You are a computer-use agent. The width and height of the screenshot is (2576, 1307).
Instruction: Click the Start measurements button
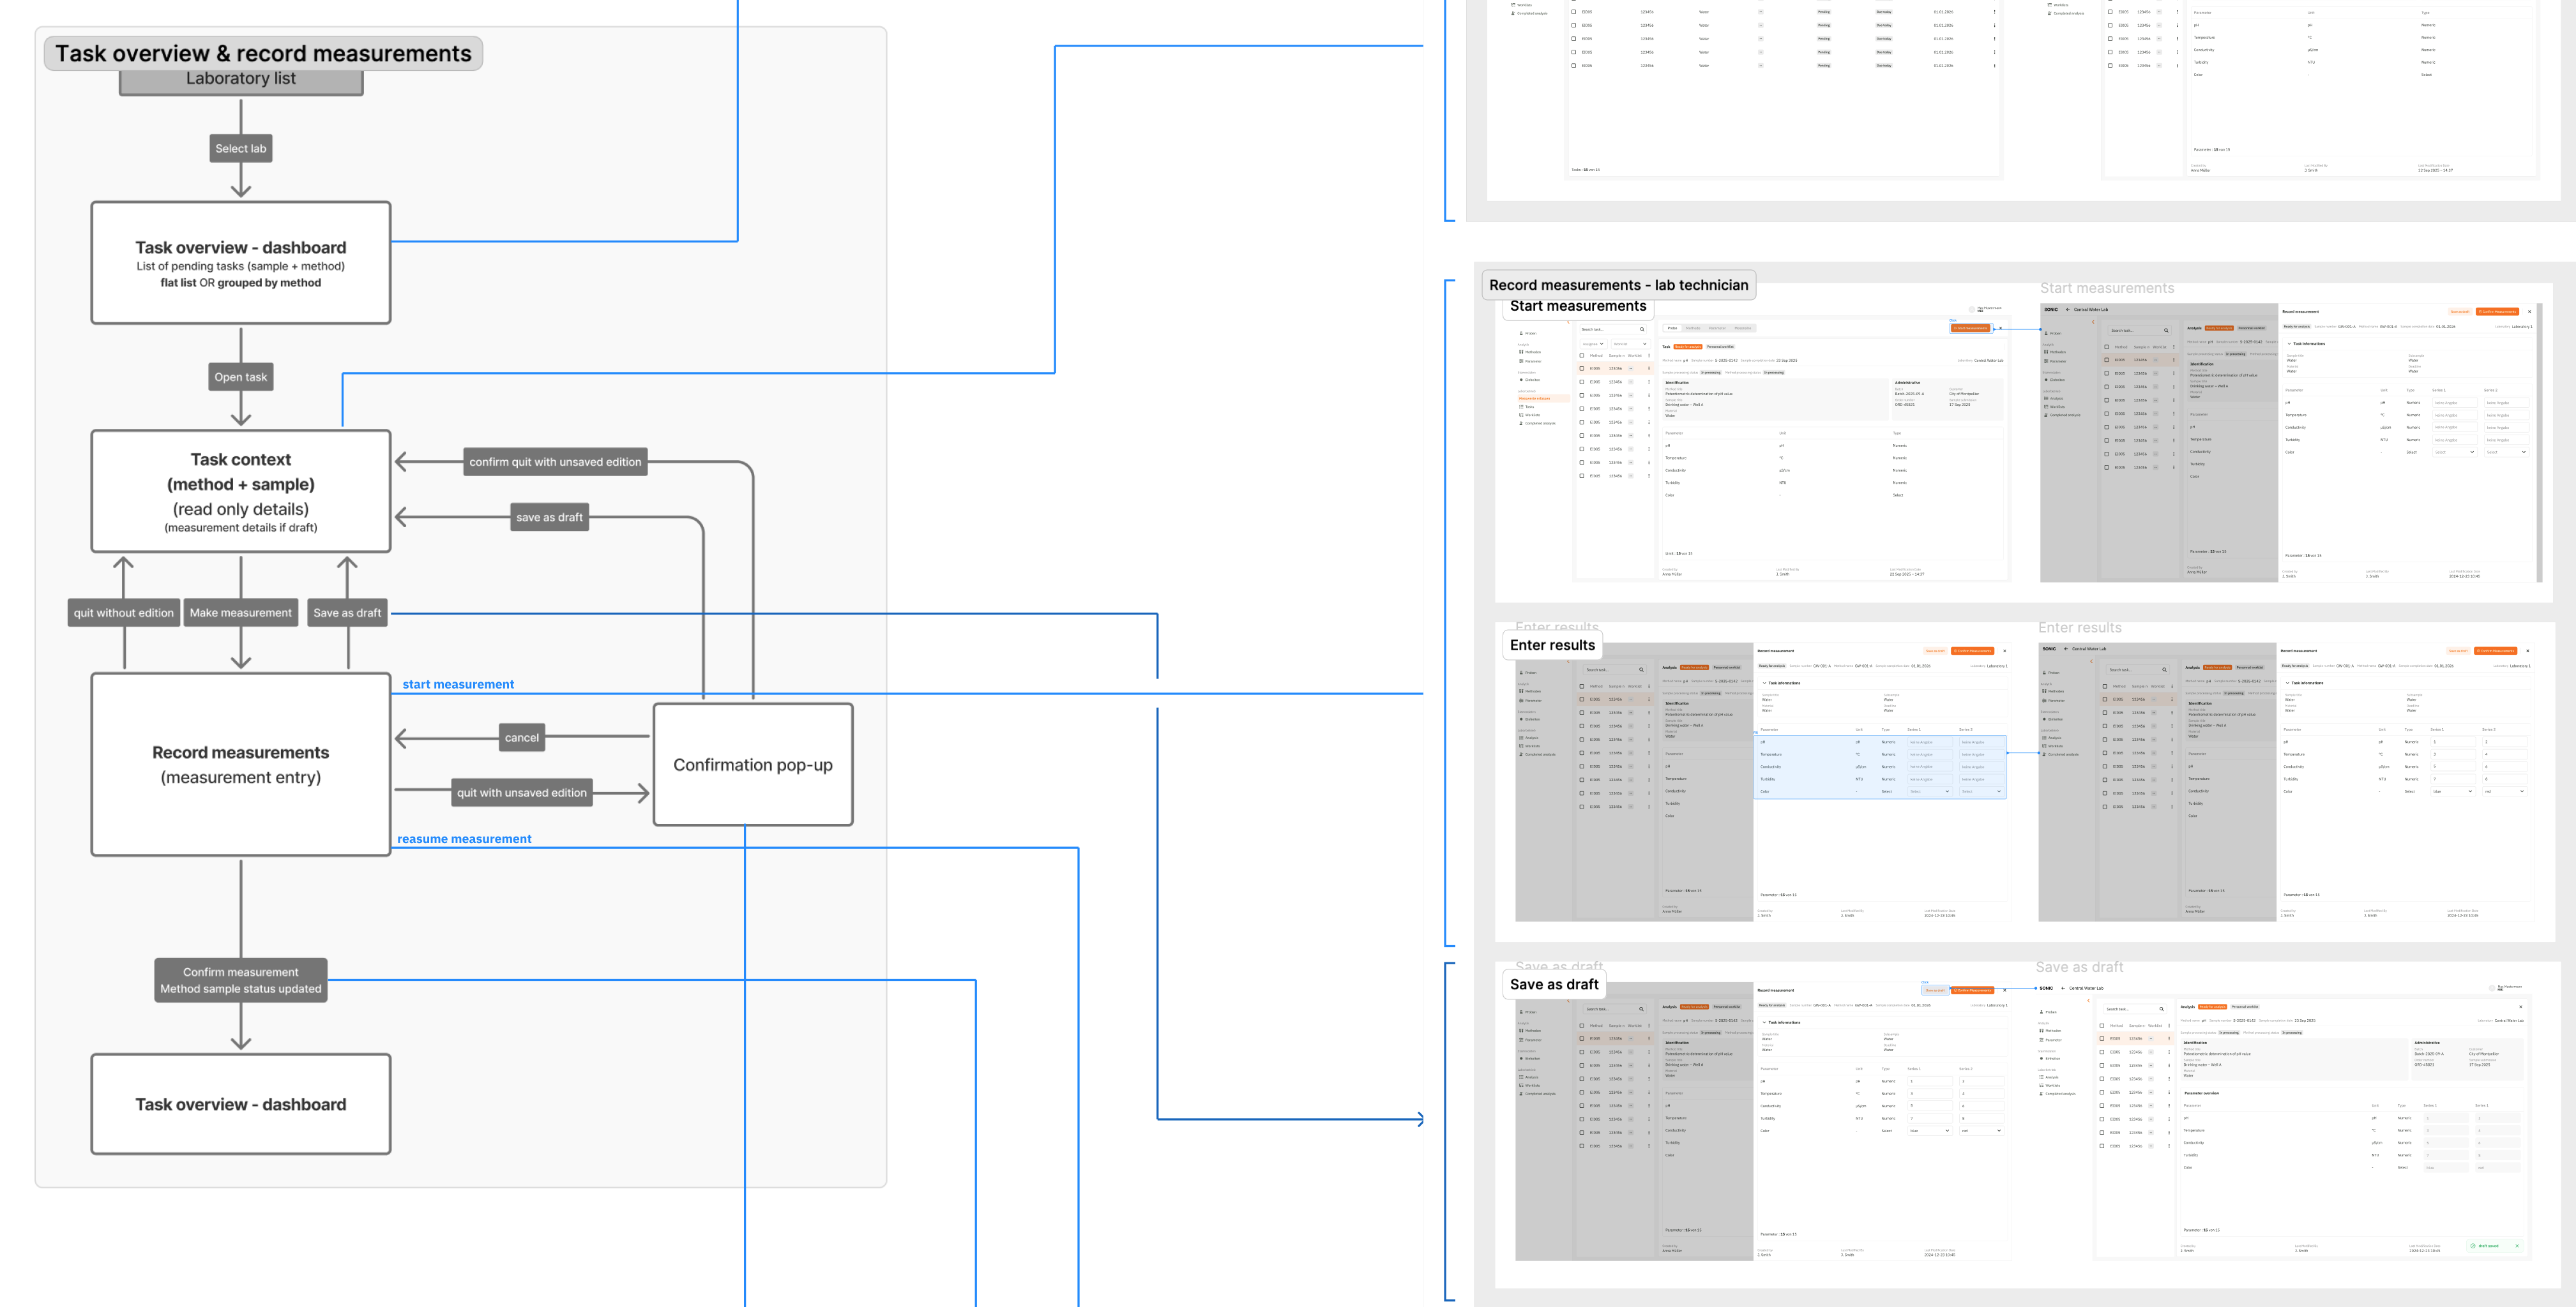[1971, 328]
